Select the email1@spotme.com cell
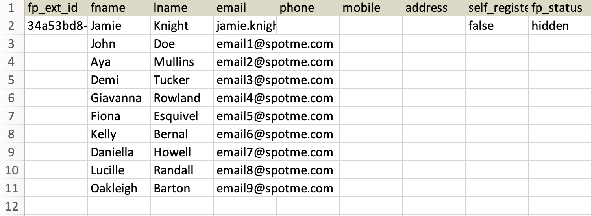The image size is (592, 216). [x=245, y=44]
